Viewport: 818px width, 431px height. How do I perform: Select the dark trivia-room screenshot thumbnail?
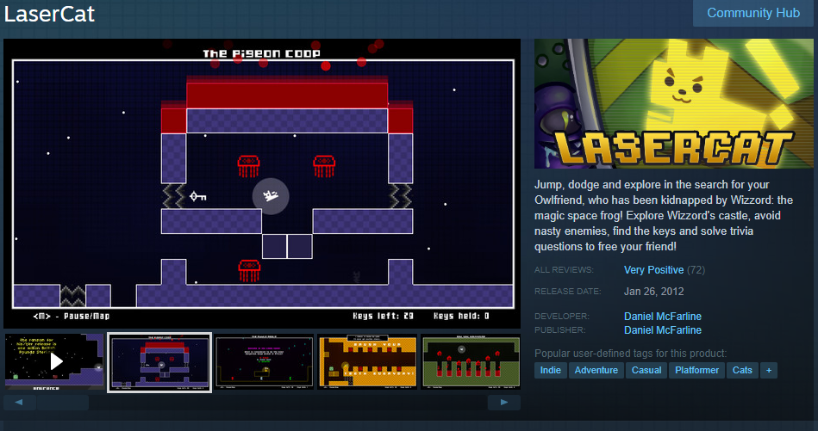[x=264, y=362]
